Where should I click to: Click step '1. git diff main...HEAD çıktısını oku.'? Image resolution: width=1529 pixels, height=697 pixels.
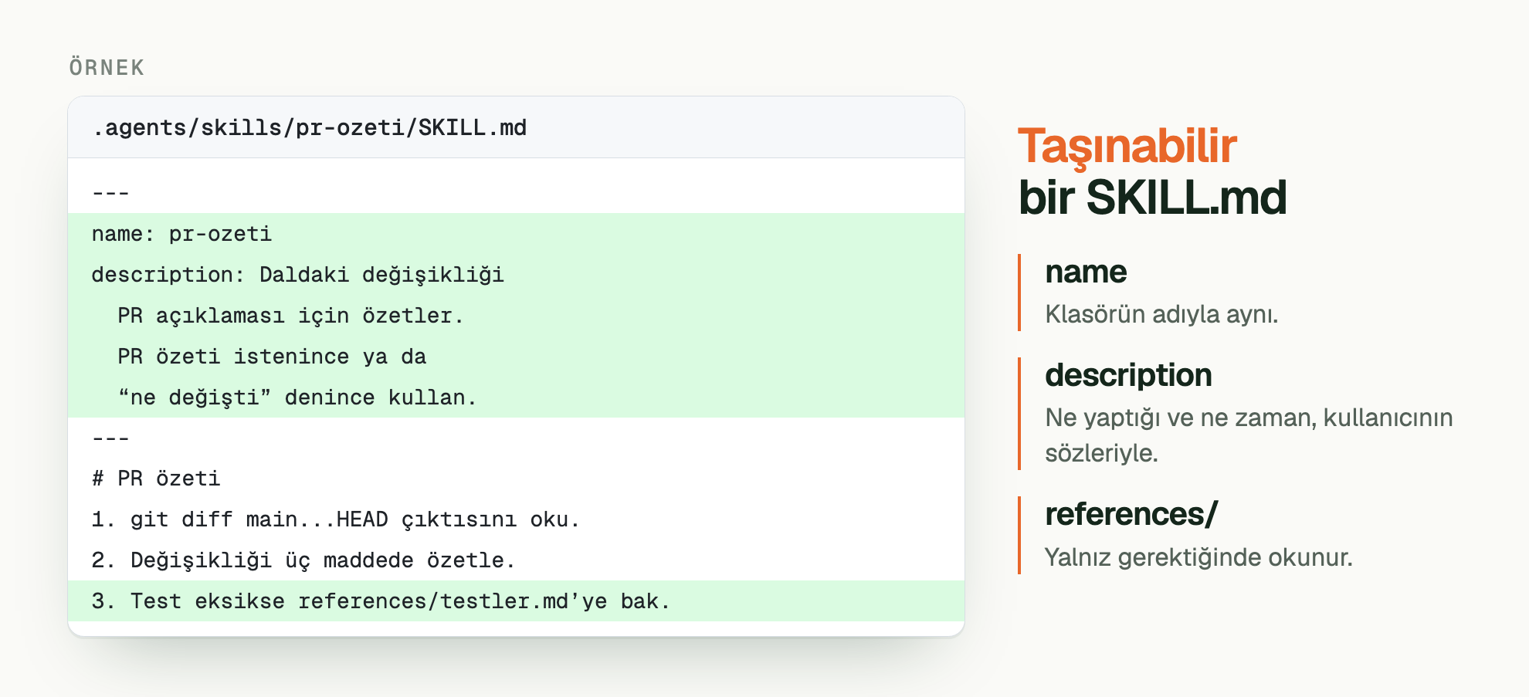(x=335, y=519)
